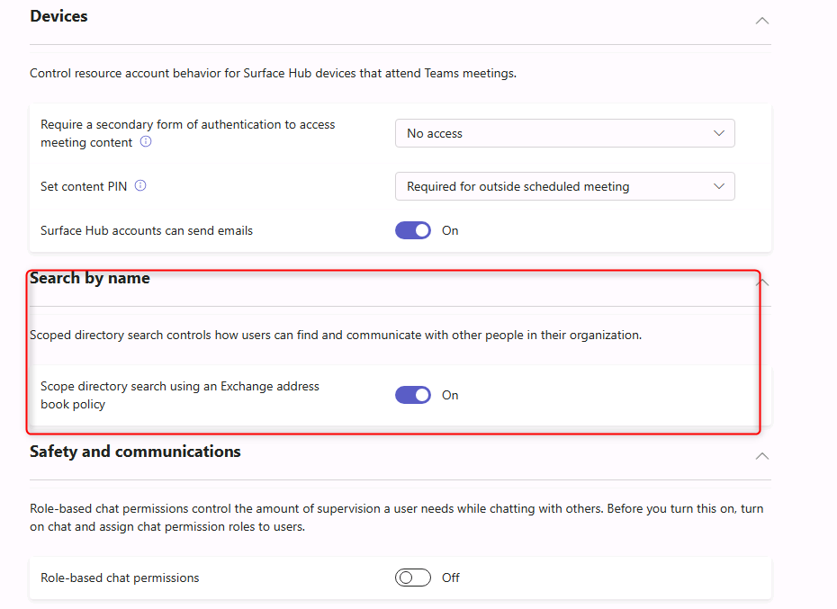Image resolution: width=837 pixels, height=609 pixels.
Task: Click the 'Safety and communications' heading
Action: pos(135,452)
